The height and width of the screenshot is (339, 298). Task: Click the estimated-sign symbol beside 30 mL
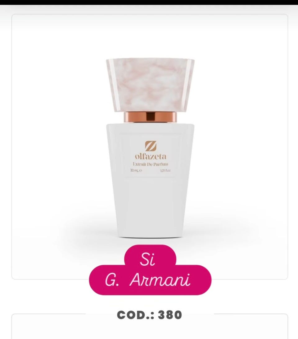coord(141,170)
